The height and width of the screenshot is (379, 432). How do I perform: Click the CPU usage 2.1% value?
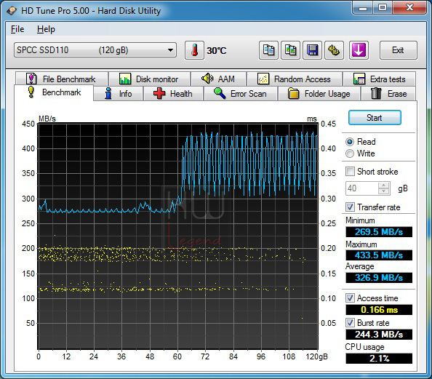point(379,359)
